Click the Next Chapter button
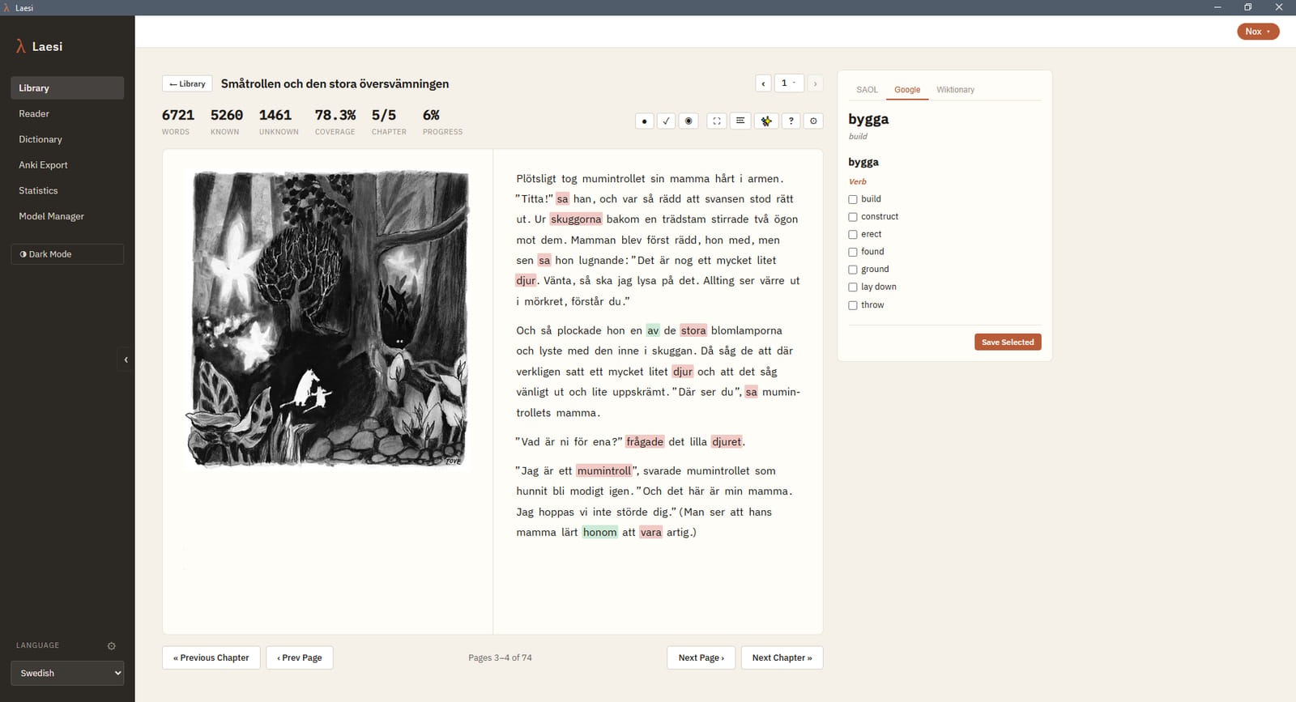The image size is (1296, 702). click(782, 657)
